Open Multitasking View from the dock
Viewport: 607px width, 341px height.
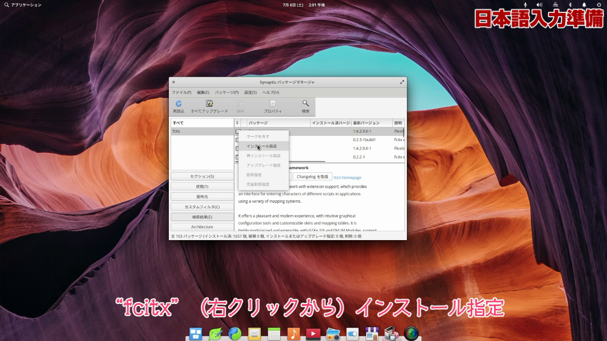(x=196, y=334)
